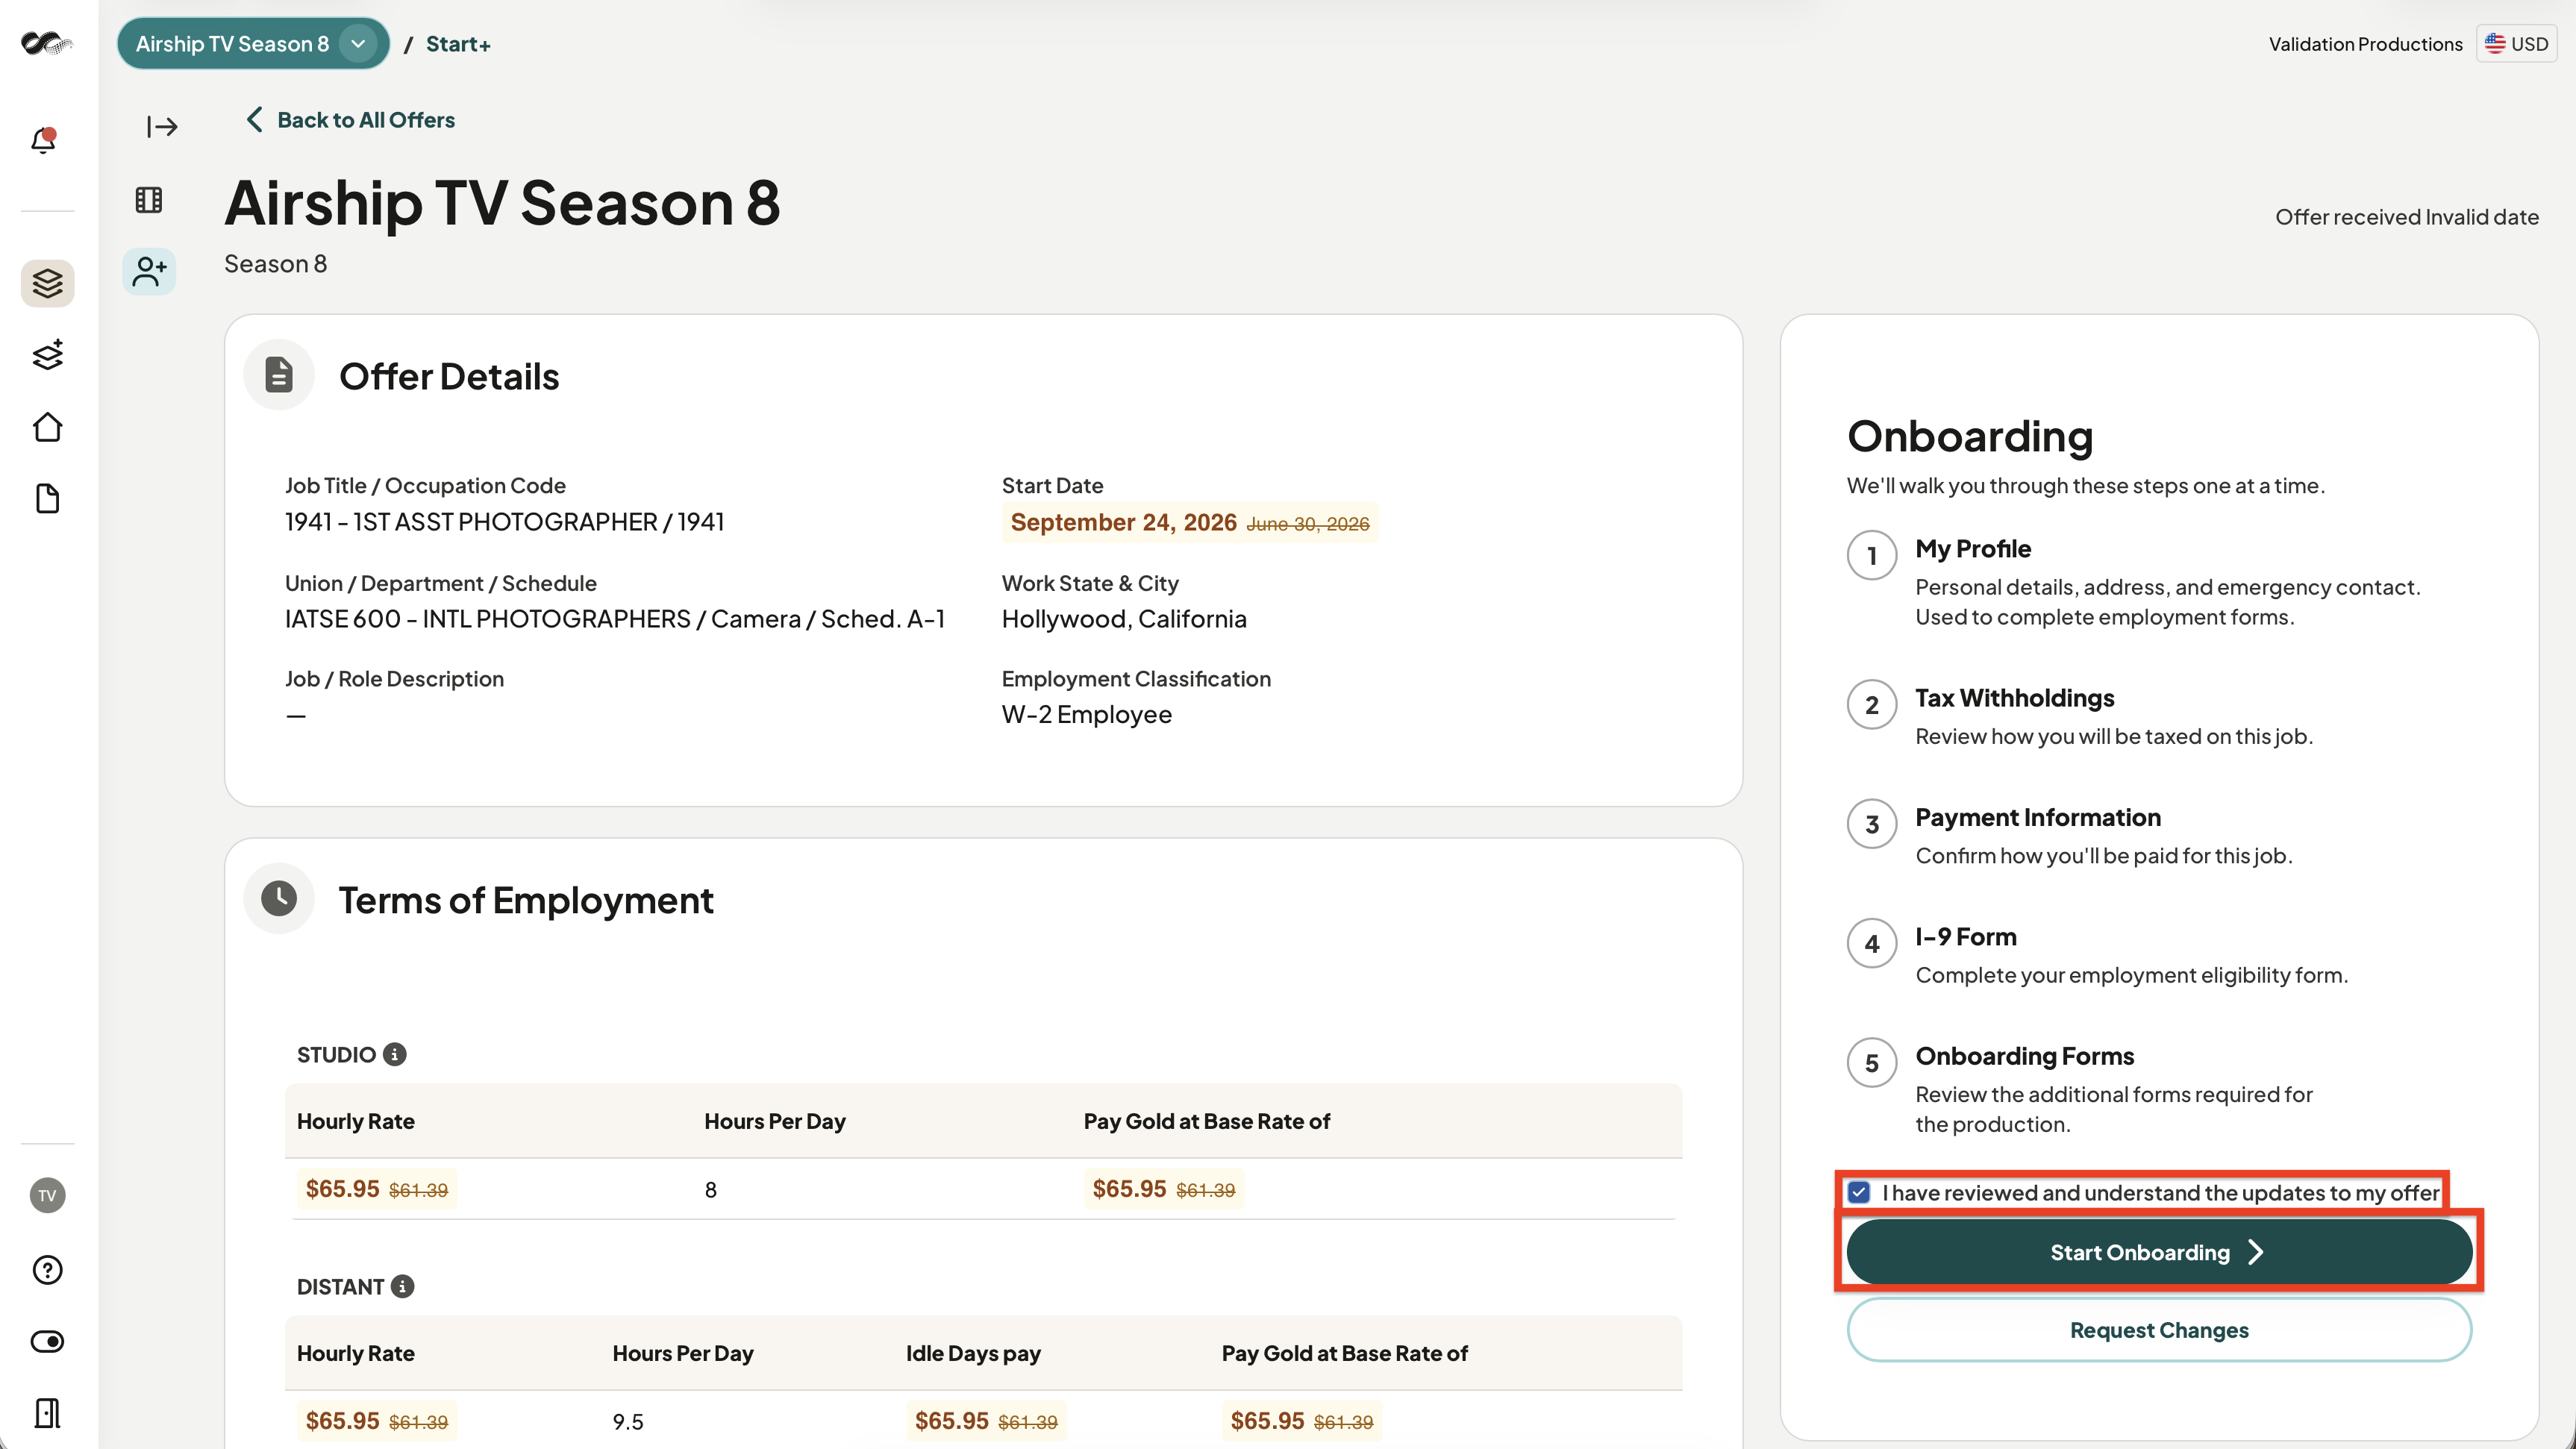Click the logout door icon
2576x1449 pixels.
coord(47,1413)
